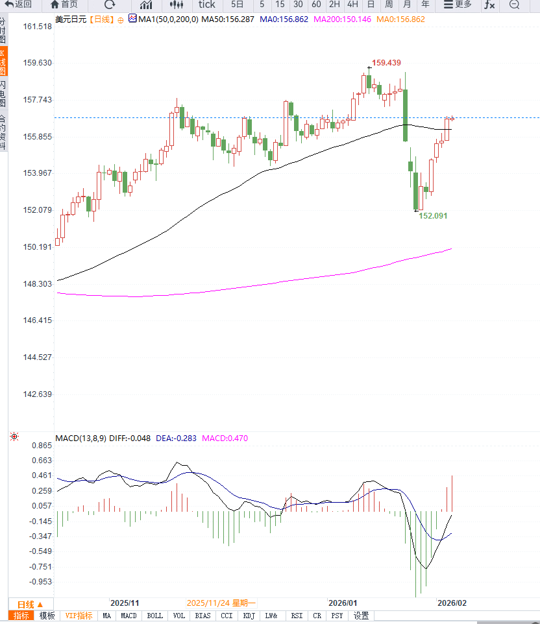
Task: Switch to 分时图 side tab
Action: tap(3, 30)
